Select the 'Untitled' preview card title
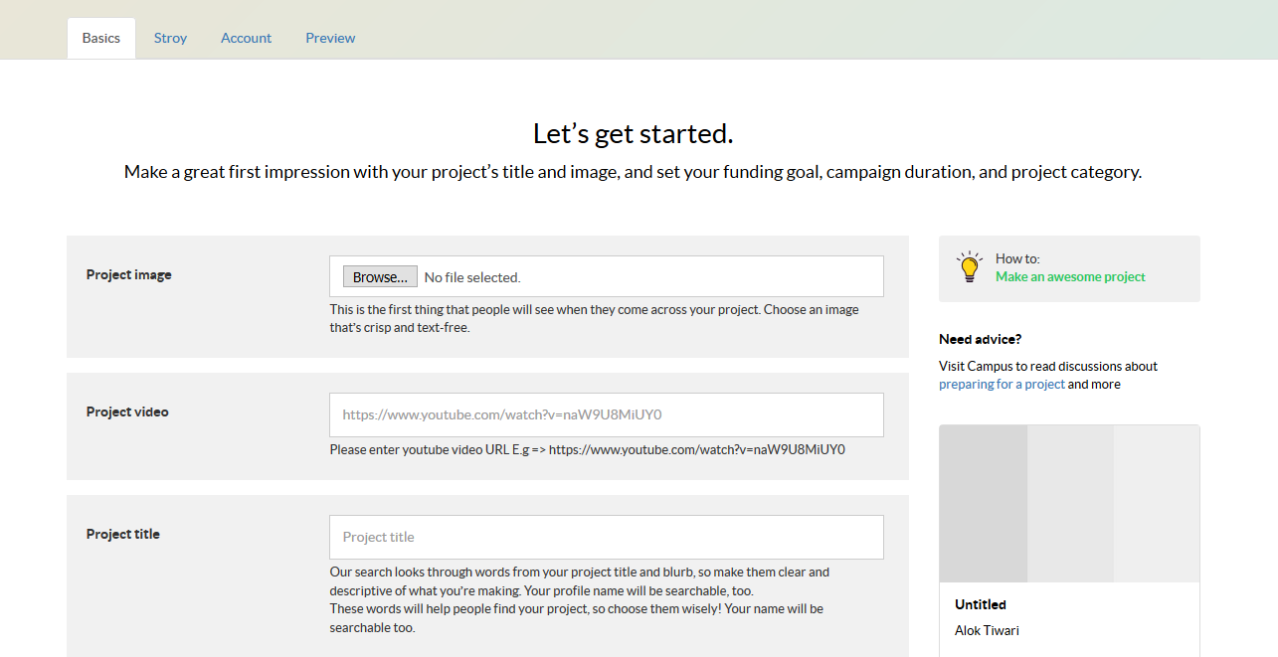This screenshot has height=657, width=1278. pos(981,604)
